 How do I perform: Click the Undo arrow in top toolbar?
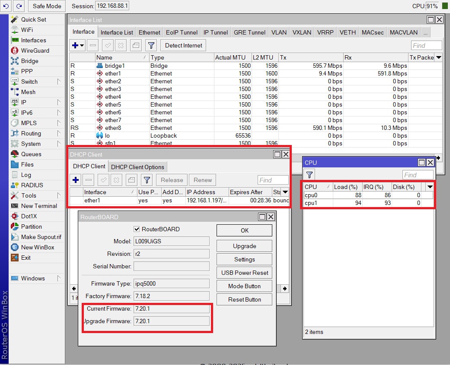[x=6, y=6]
